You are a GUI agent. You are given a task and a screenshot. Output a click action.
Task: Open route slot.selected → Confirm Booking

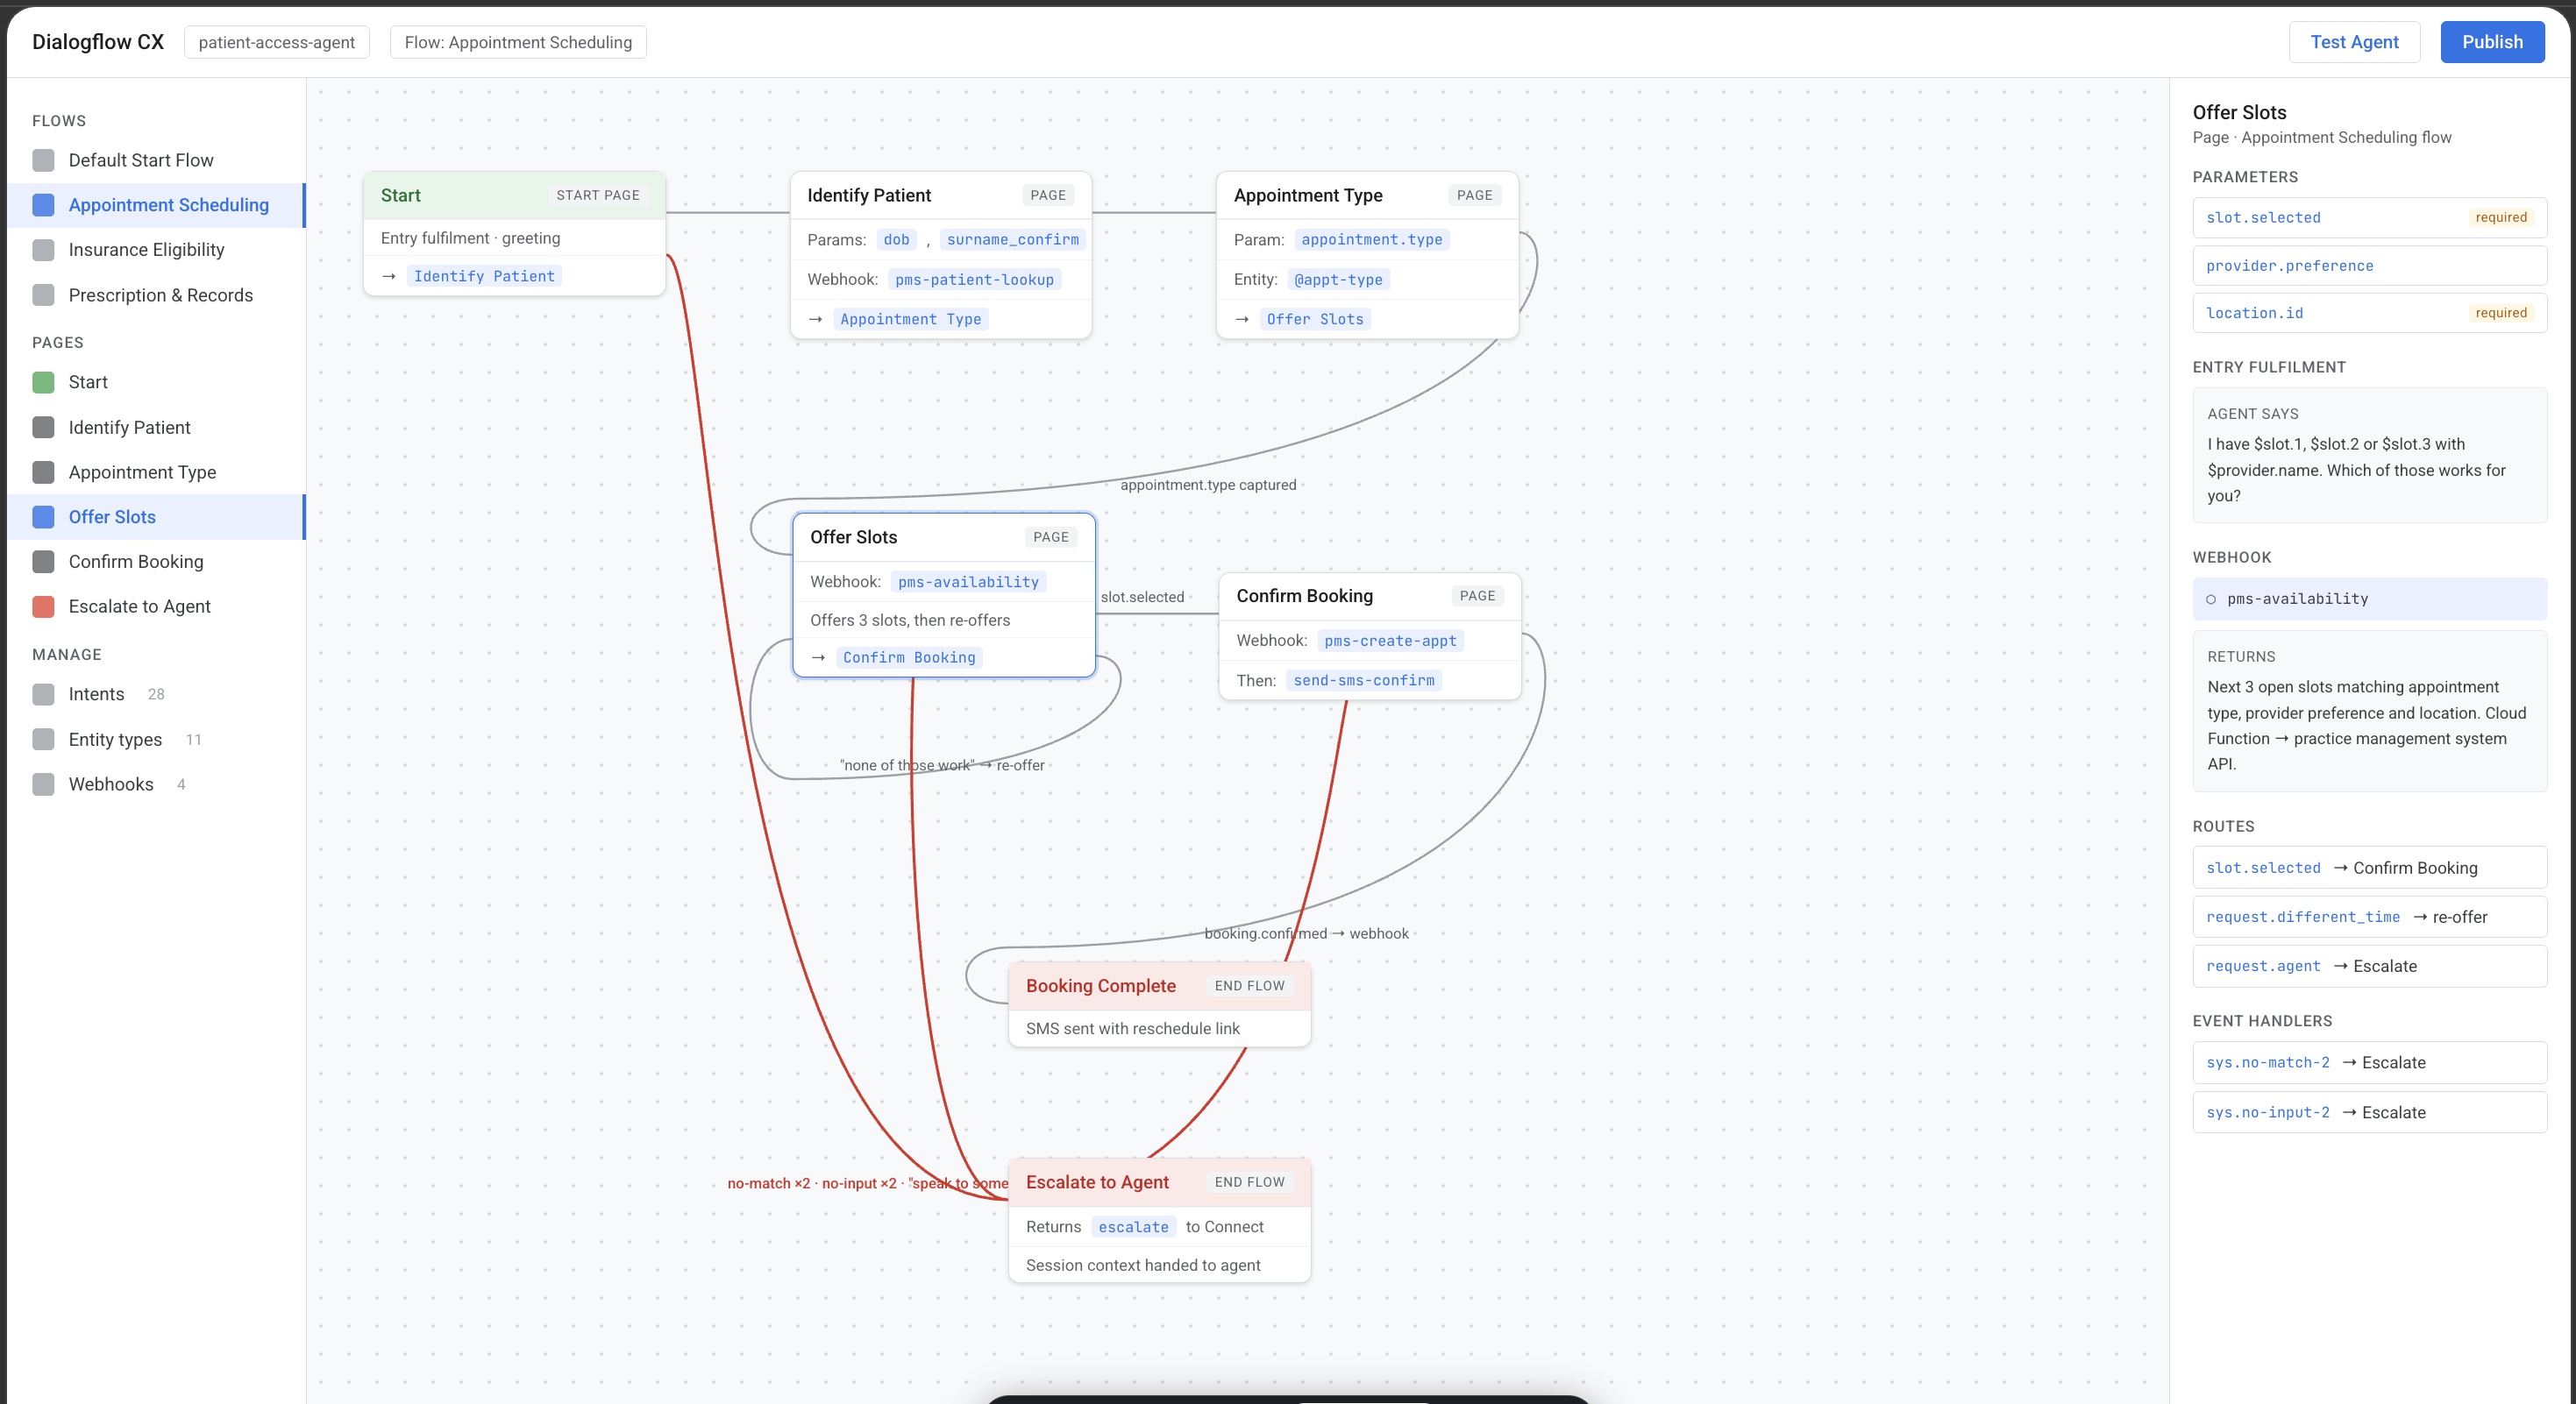click(x=2369, y=868)
